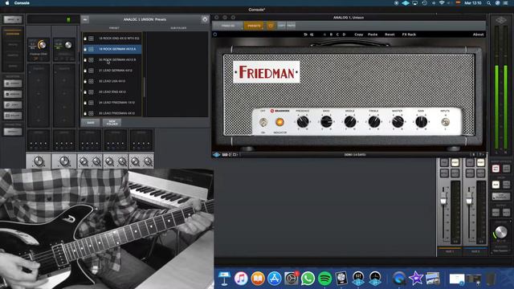Select preset 24 LEAD FRIEDMAN 1X12

coord(112,103)
